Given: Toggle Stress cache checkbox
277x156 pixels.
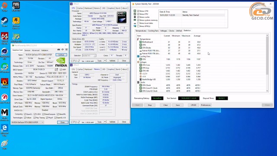Looking at the screenshot, I should 138,17.
